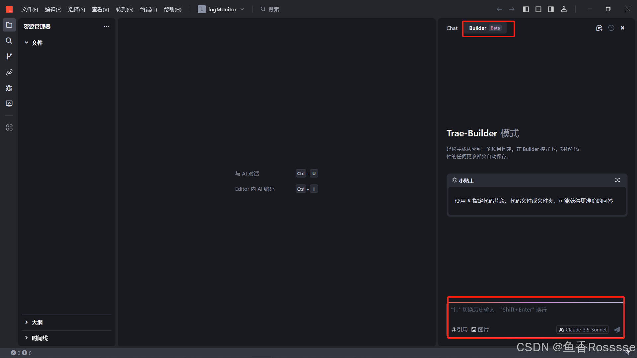Switch to the Chat tab

[x=452, y=28]
